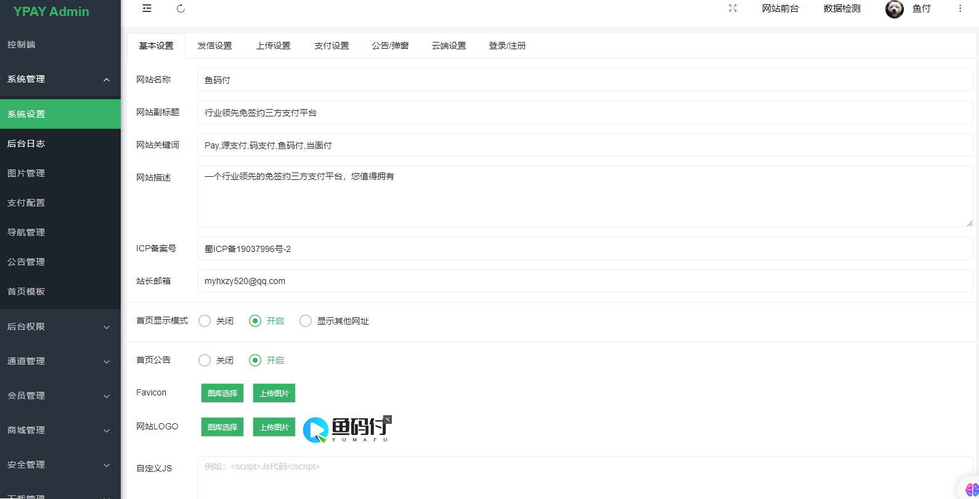Open the three-dot more options menu
The height and width of the screenshot is (499, 979).
pyautogui.click(x=960, y=9)
